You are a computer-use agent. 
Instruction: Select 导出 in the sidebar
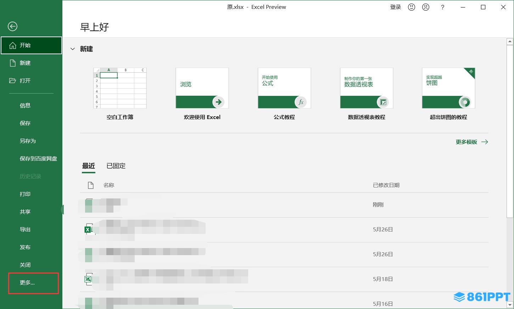31,230
